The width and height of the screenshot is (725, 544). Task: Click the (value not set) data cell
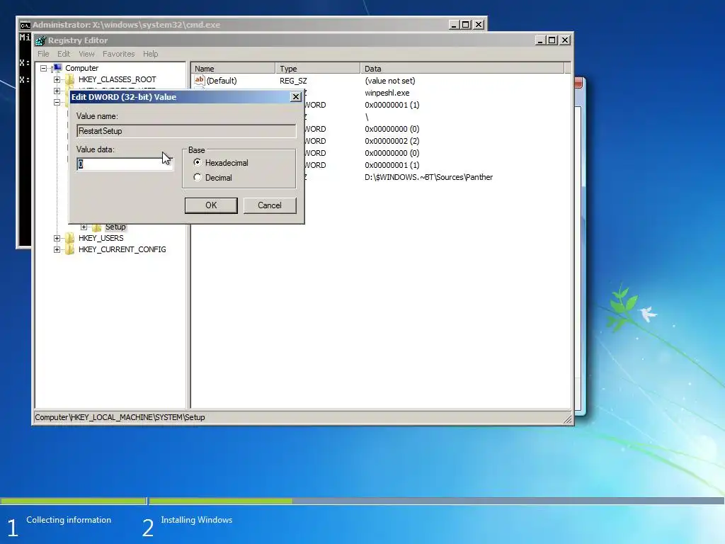point(390,81)
